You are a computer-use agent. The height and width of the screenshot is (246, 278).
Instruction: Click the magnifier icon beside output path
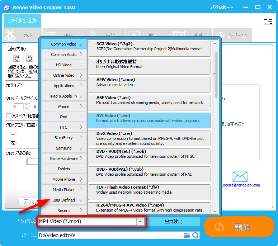click(195, 235)
